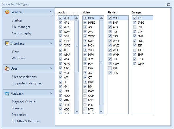Viewport: 174px width, 129px height.
Task: Uncheck the XSPF playlist format
Action: click(110, 64)
